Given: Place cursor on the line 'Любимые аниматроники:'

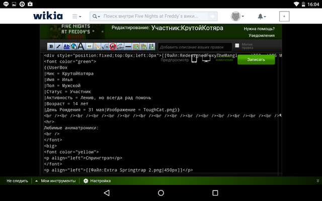Looking at the screenshot, I should 71,128.
